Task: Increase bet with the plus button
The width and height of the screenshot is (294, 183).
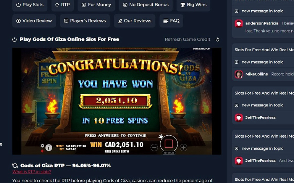Action: point(183,148)
